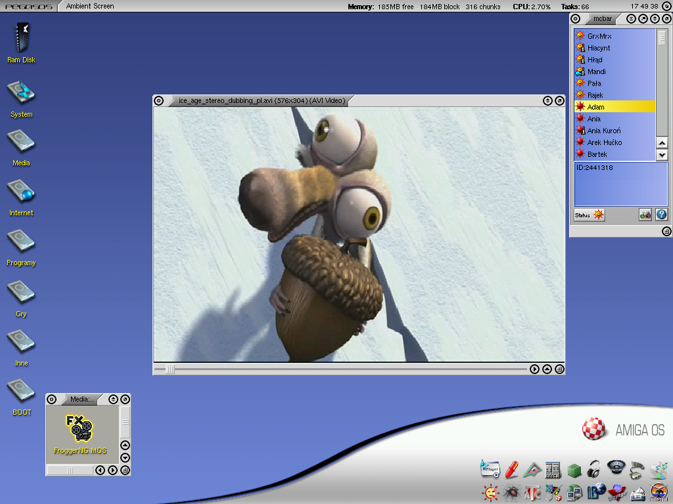Click the triangle eye dock icon

click(x=532, y=470)
